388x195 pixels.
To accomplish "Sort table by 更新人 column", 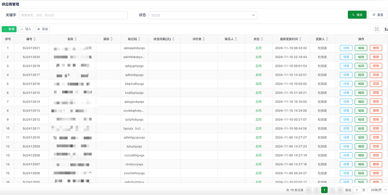I will pos(327,39).
